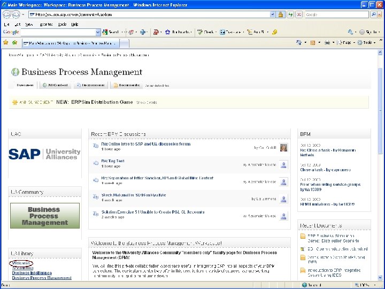Toggle the Google Toolbar highlighter pen
The height and width of the screenshot is (289, 385).
click(x=274, y=32)
